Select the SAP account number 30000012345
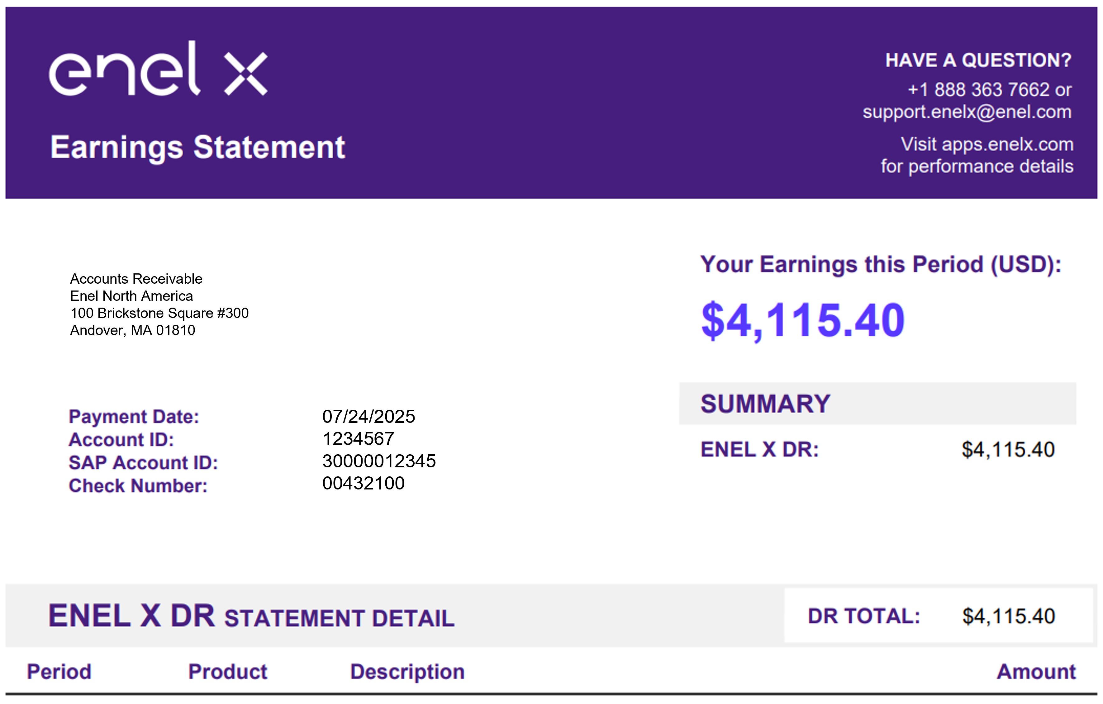The width and height of the screenshot is (1103, 704). coord(379,461)
